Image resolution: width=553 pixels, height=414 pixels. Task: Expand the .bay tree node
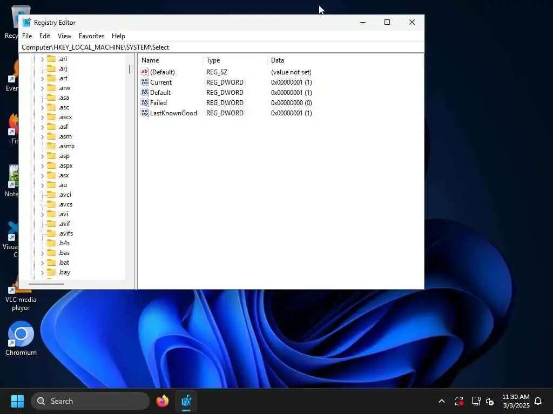[42, 272]
